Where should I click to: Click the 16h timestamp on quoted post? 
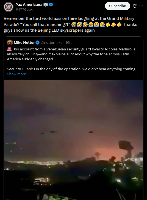(x=68, y=43)
